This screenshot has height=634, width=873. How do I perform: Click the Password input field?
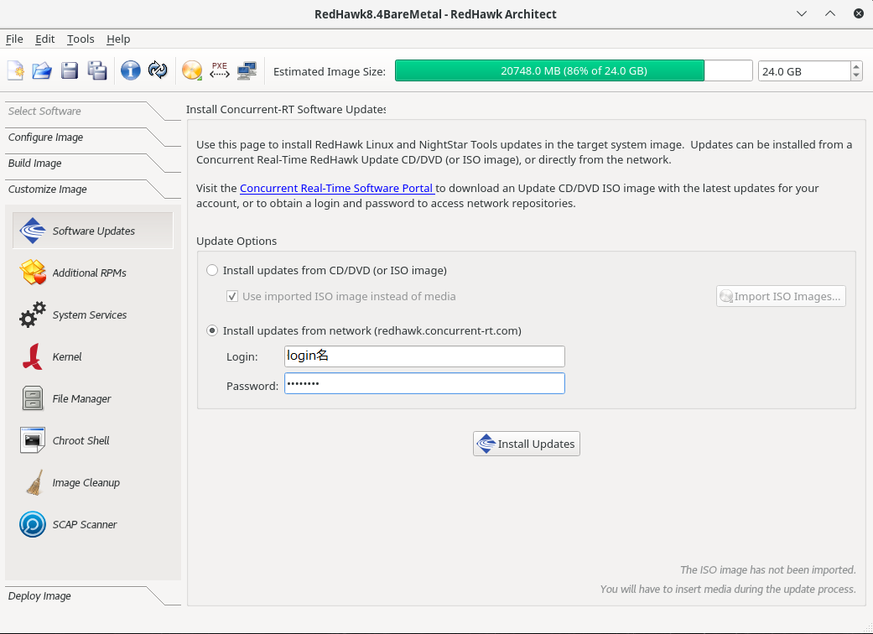click(x=425, y=383)
